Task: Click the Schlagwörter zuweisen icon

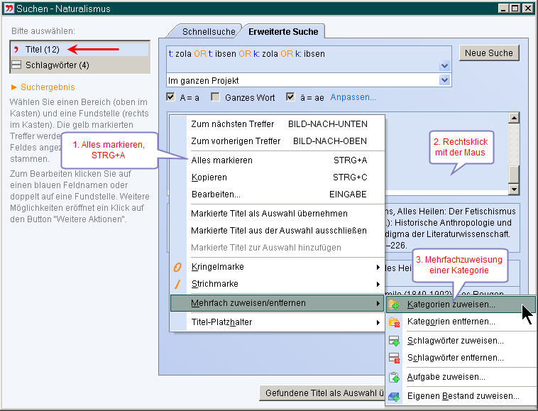Action: 394,340
